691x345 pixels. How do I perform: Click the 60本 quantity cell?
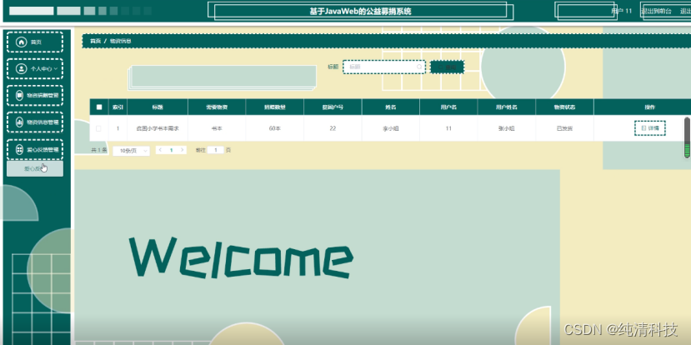274,128
